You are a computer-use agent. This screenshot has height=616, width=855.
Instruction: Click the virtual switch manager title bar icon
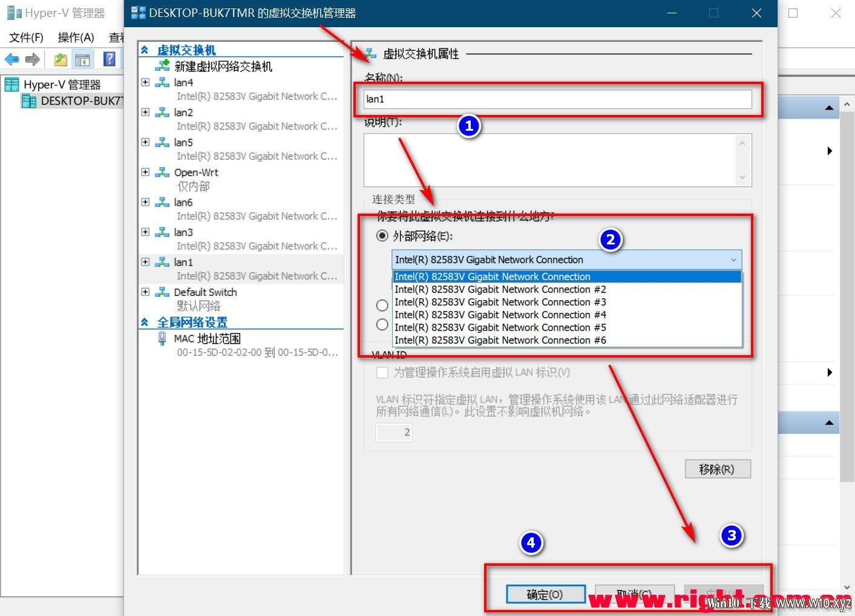(x=139, y=13)
